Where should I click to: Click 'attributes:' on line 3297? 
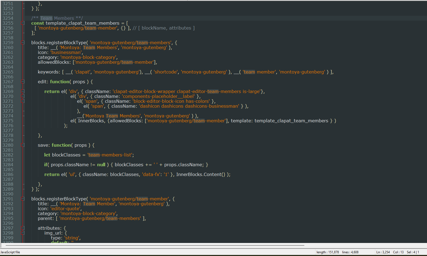[x=50, y=228]
